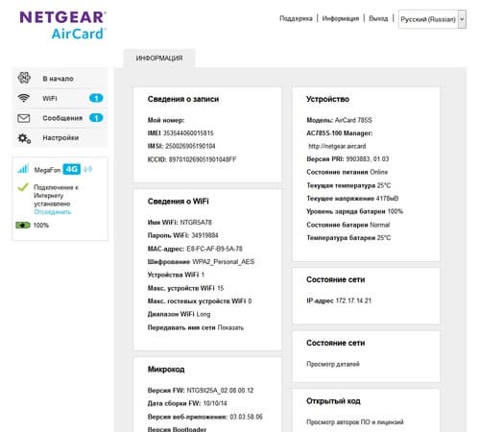
Task: Click the green connection checkmark icon
Action: [x=23, y=187]
